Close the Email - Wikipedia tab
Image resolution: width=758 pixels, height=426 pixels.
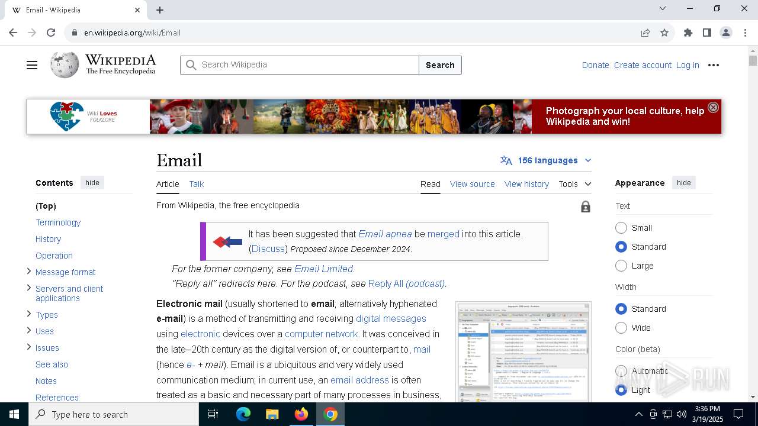pos(137,10)
